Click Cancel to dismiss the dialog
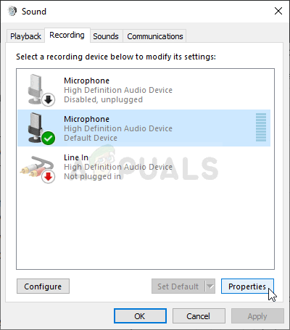 [199, 316]
